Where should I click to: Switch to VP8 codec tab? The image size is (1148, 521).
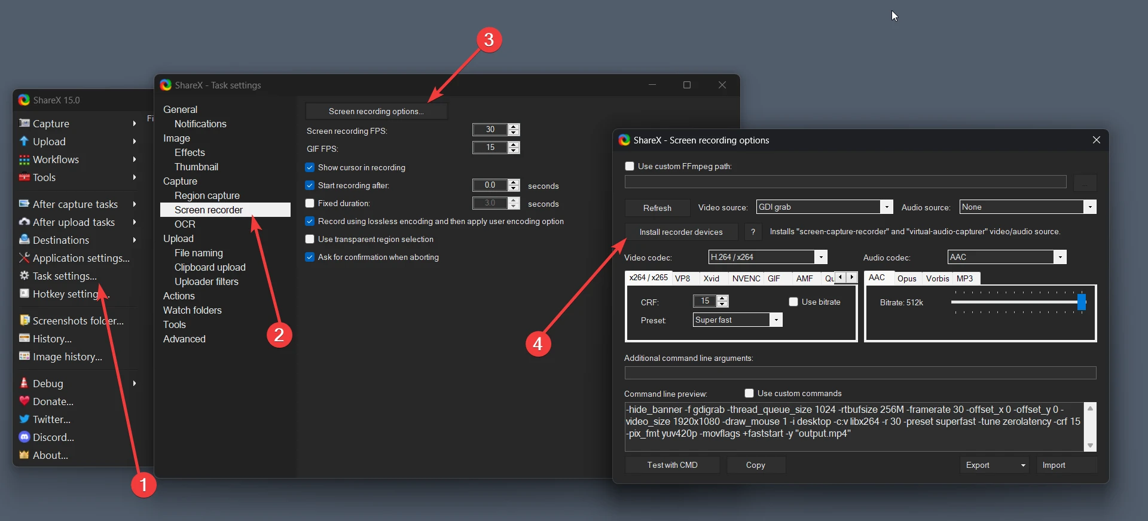pos(683,278)
